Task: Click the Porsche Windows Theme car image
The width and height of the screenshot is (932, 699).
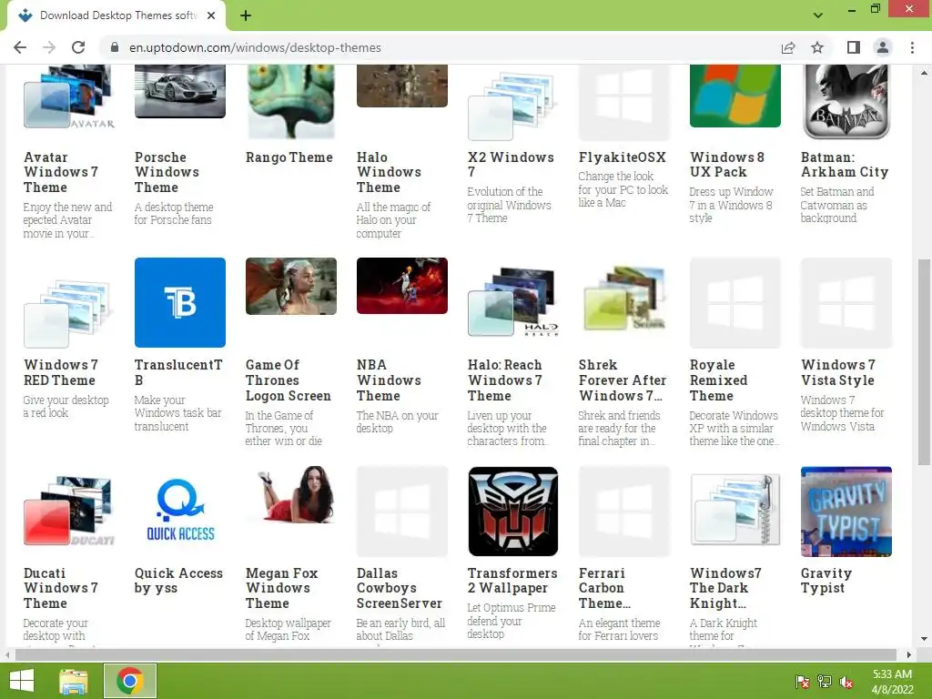Action: (180, 91)
